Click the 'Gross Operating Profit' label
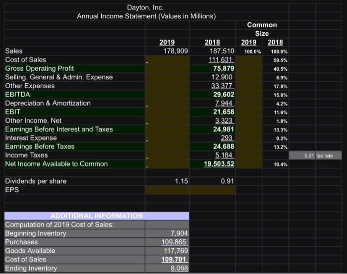Screen dimensions: 347x274 click(x=40, y=68)
